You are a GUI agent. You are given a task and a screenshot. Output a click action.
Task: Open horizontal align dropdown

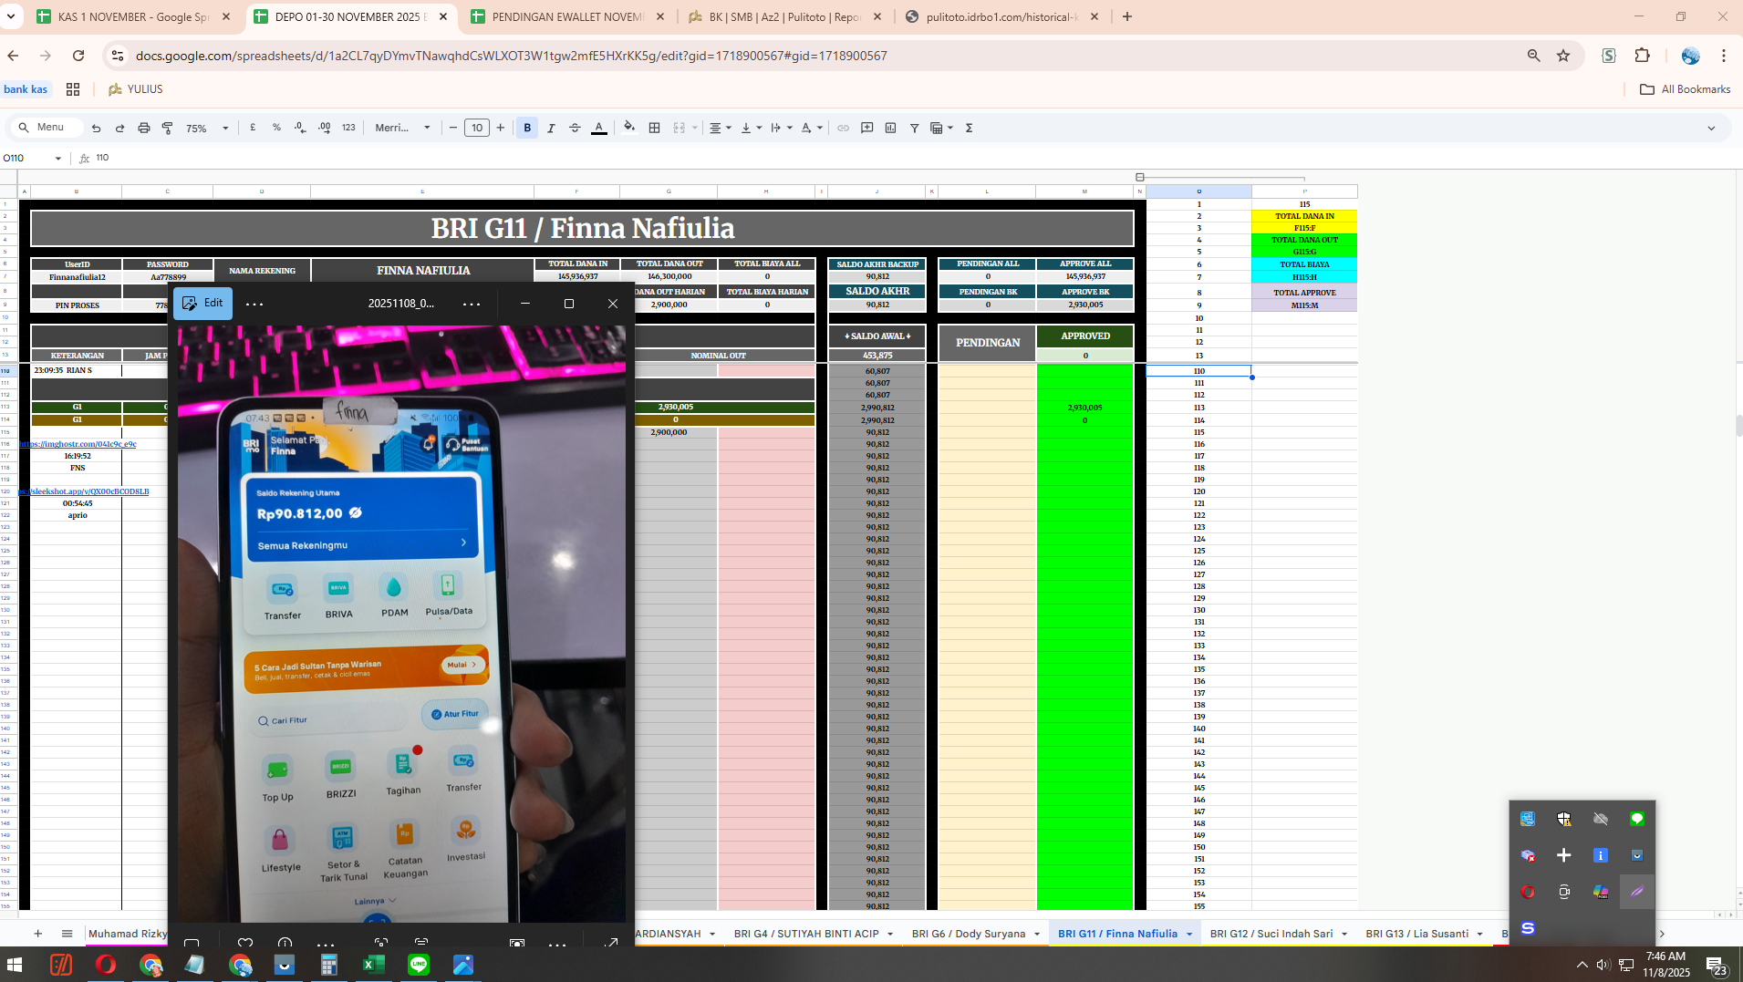(x=721, y=128)
